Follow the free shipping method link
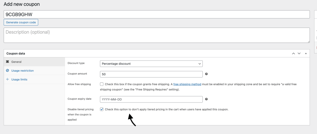Image resolution: width=317 pixels, height=134 pixels. [x=187, y=84]
